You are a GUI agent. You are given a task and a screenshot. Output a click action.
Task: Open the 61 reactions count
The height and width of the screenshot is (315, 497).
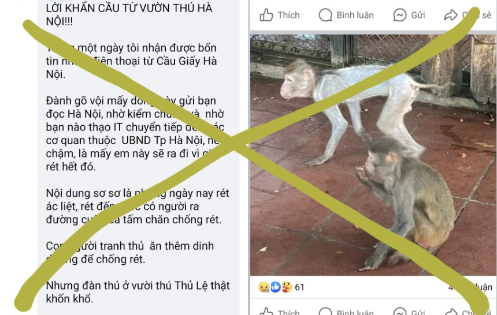[x=299, y=287]
